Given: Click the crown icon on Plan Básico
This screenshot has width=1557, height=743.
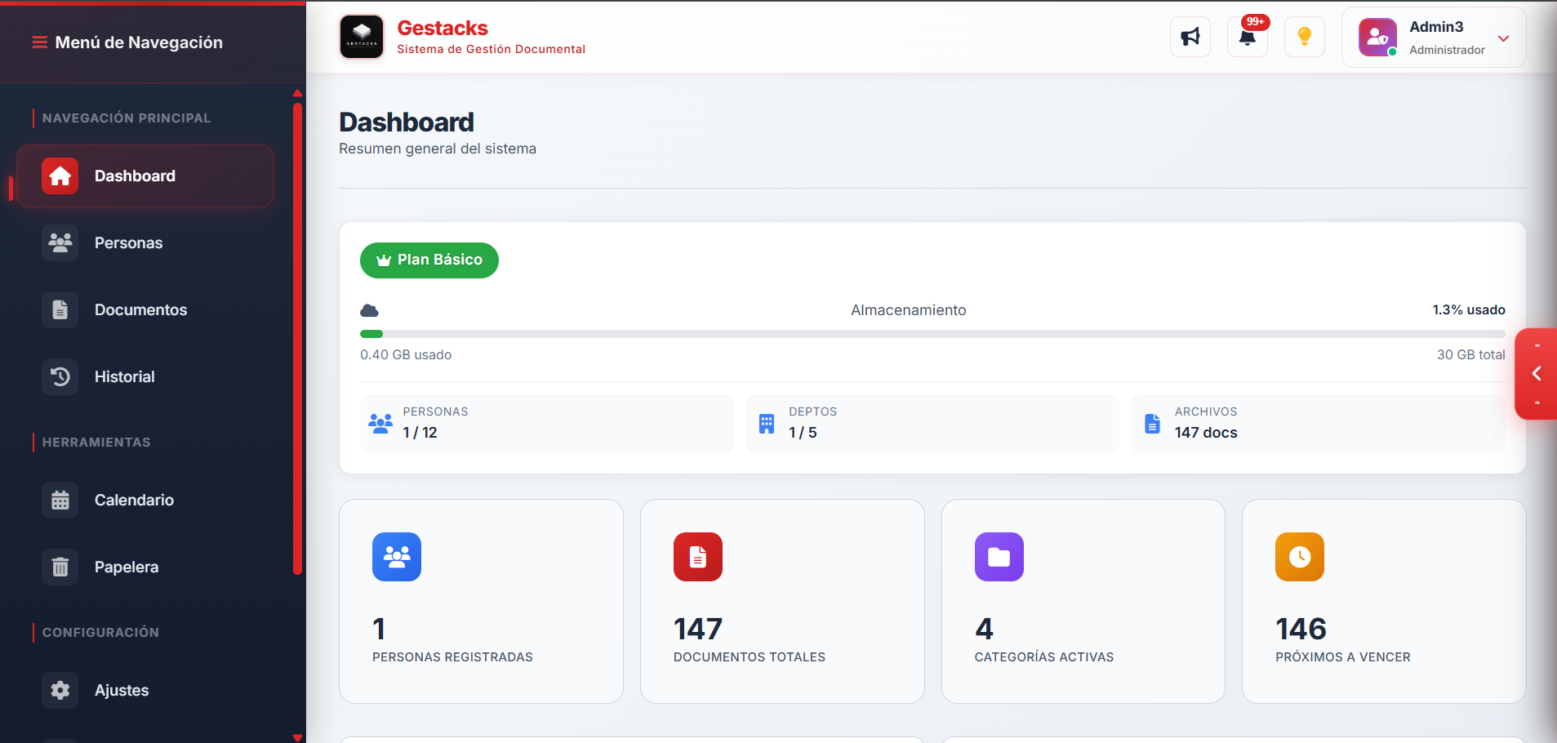Looking at the screenshot, I should (x=384, y=260).
